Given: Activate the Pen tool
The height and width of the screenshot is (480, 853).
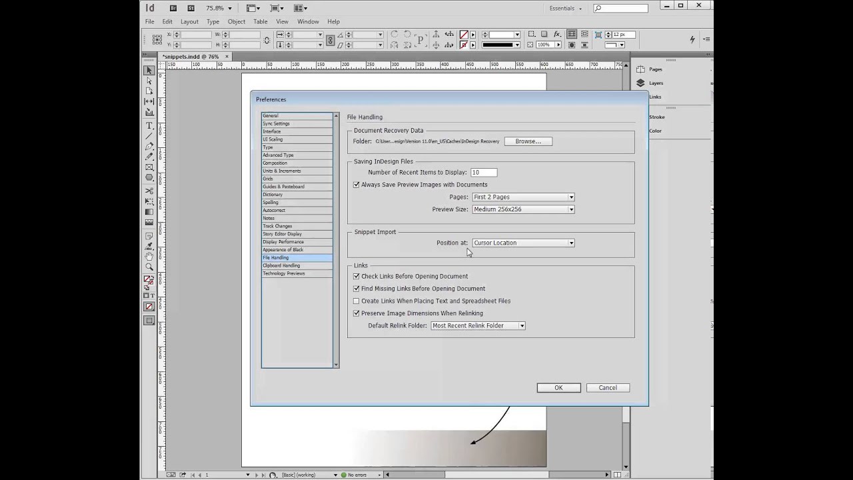Looking at the screenshot, I should click(149, 147).
